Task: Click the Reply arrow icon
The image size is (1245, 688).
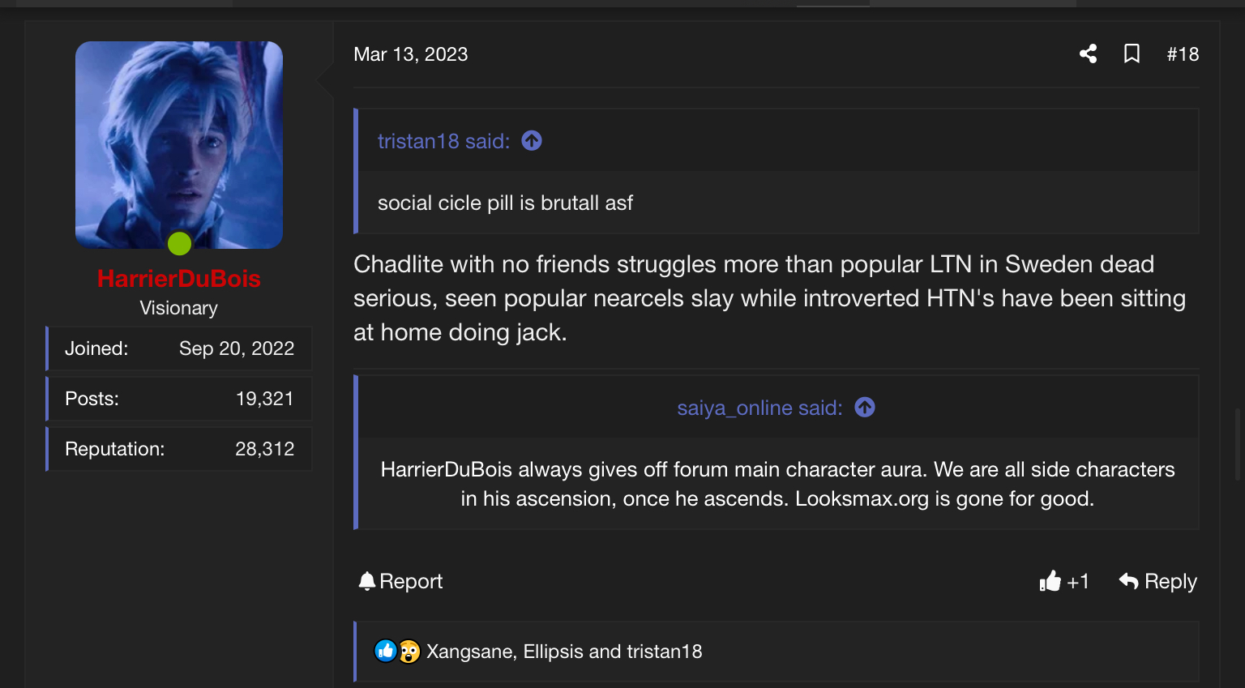Action: (x=1128, y=581)
